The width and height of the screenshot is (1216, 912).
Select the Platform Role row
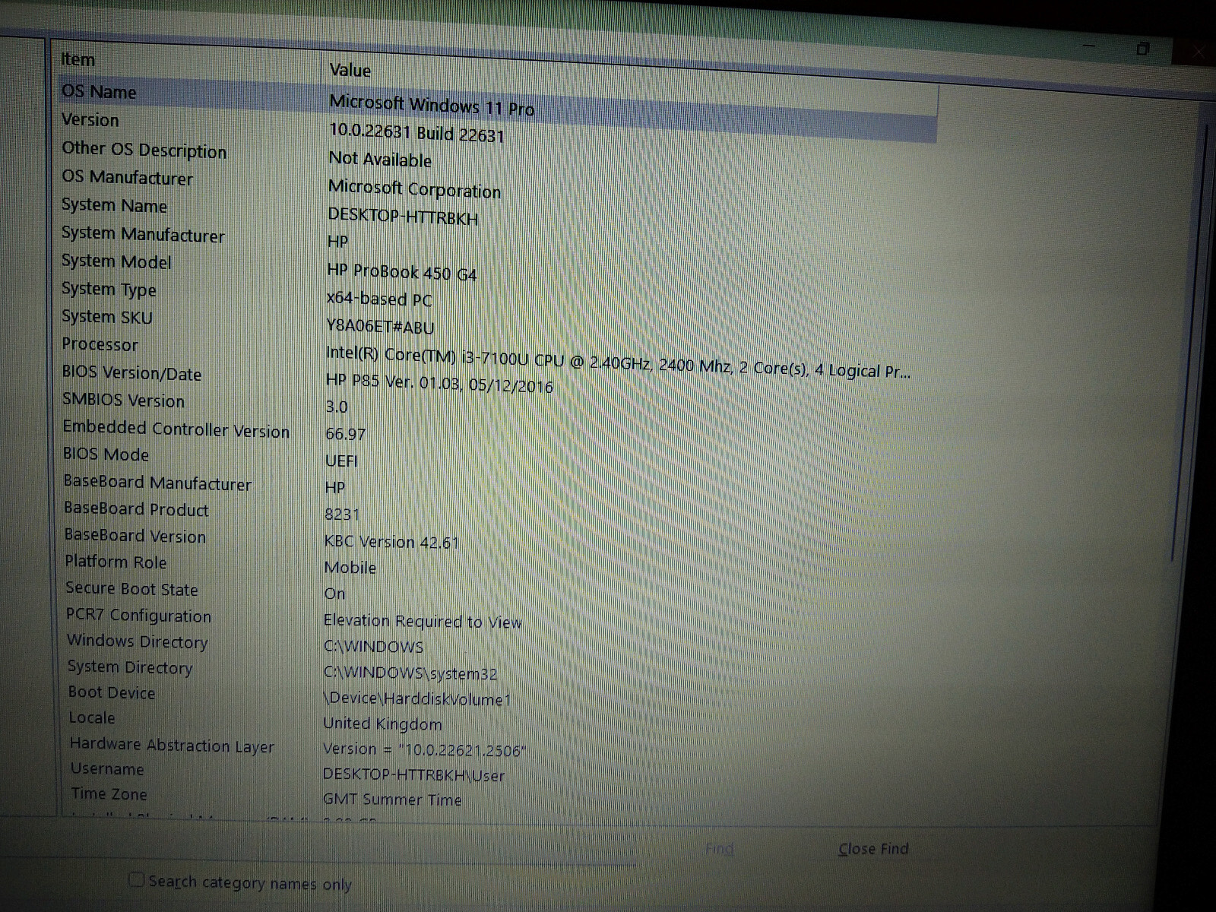pos(116,562)
